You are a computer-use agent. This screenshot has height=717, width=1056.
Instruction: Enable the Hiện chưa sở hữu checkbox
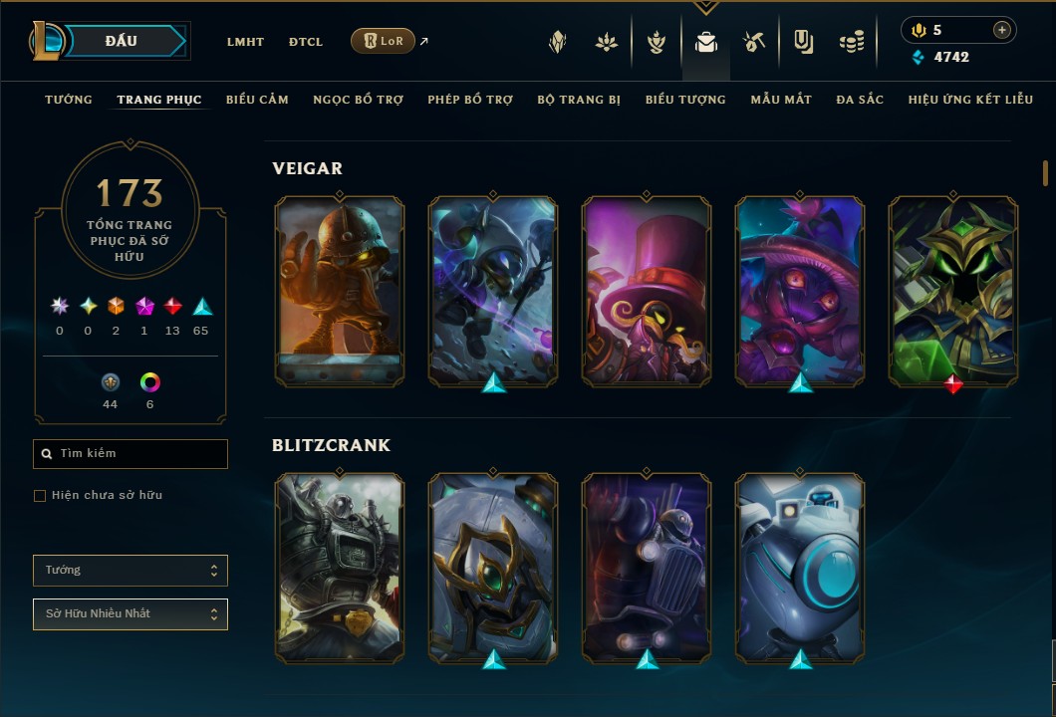pyautogui.click(x=40, y=496)
